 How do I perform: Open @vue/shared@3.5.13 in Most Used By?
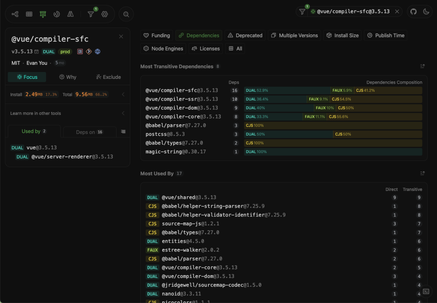(x=284, y=197)
